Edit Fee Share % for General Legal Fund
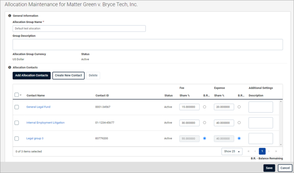This screenshot has height=173, width=294. pyautogui.click(x=189, y=107)
